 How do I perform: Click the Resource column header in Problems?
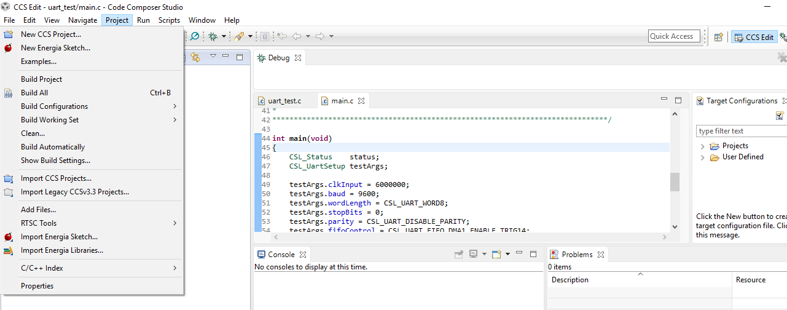[x=759, y=280]
